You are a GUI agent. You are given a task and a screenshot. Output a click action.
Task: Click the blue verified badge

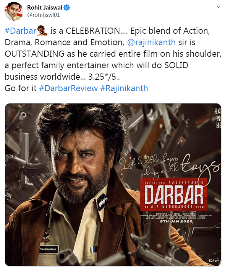point(67,8)
